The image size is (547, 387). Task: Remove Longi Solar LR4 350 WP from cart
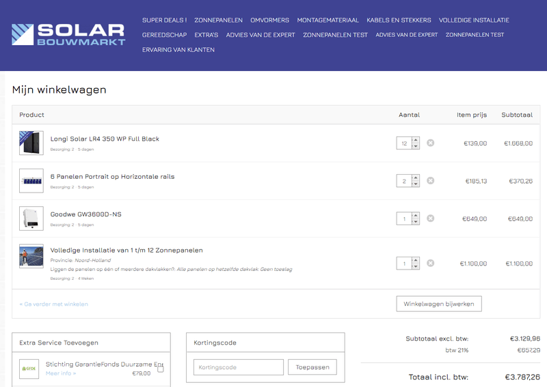(x=431, y=143)
